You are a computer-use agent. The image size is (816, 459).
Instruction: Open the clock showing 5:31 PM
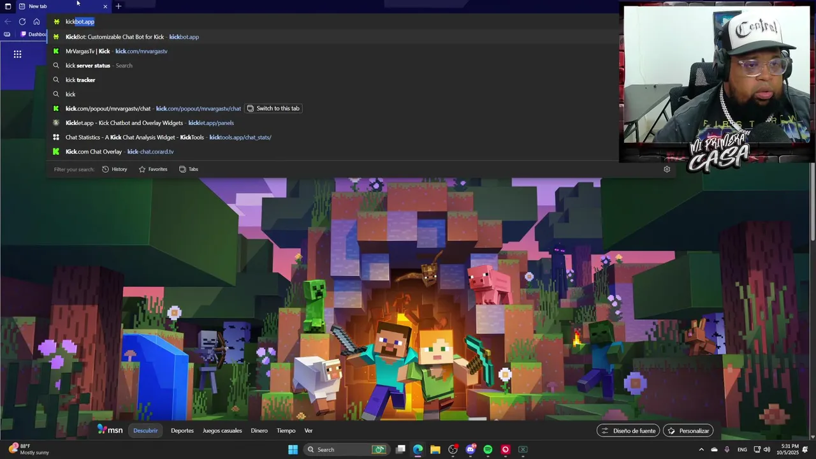pos(787,449)
